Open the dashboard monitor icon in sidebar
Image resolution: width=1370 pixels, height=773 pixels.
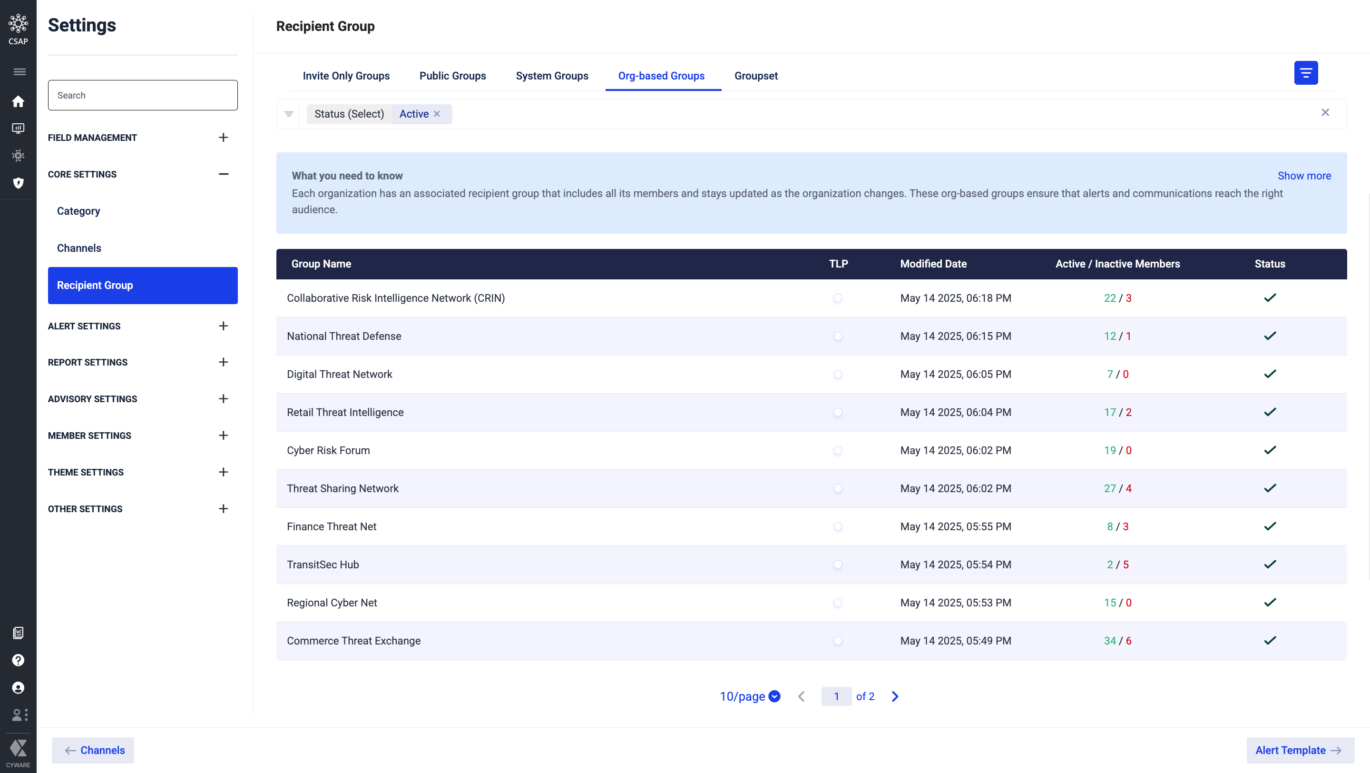coord(18,128)
